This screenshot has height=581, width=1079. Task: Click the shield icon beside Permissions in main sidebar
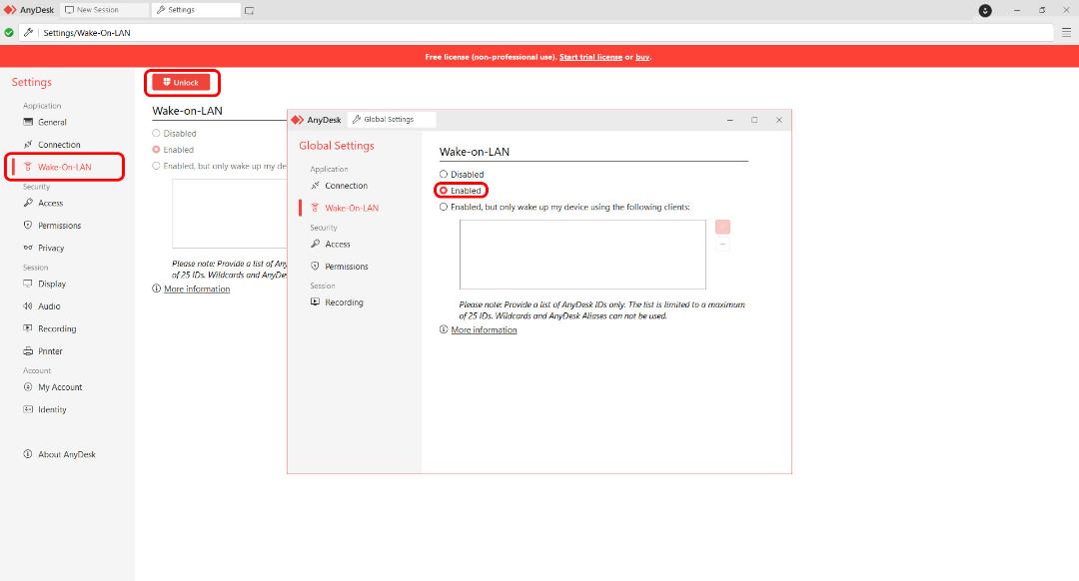[x=28, y=226]
